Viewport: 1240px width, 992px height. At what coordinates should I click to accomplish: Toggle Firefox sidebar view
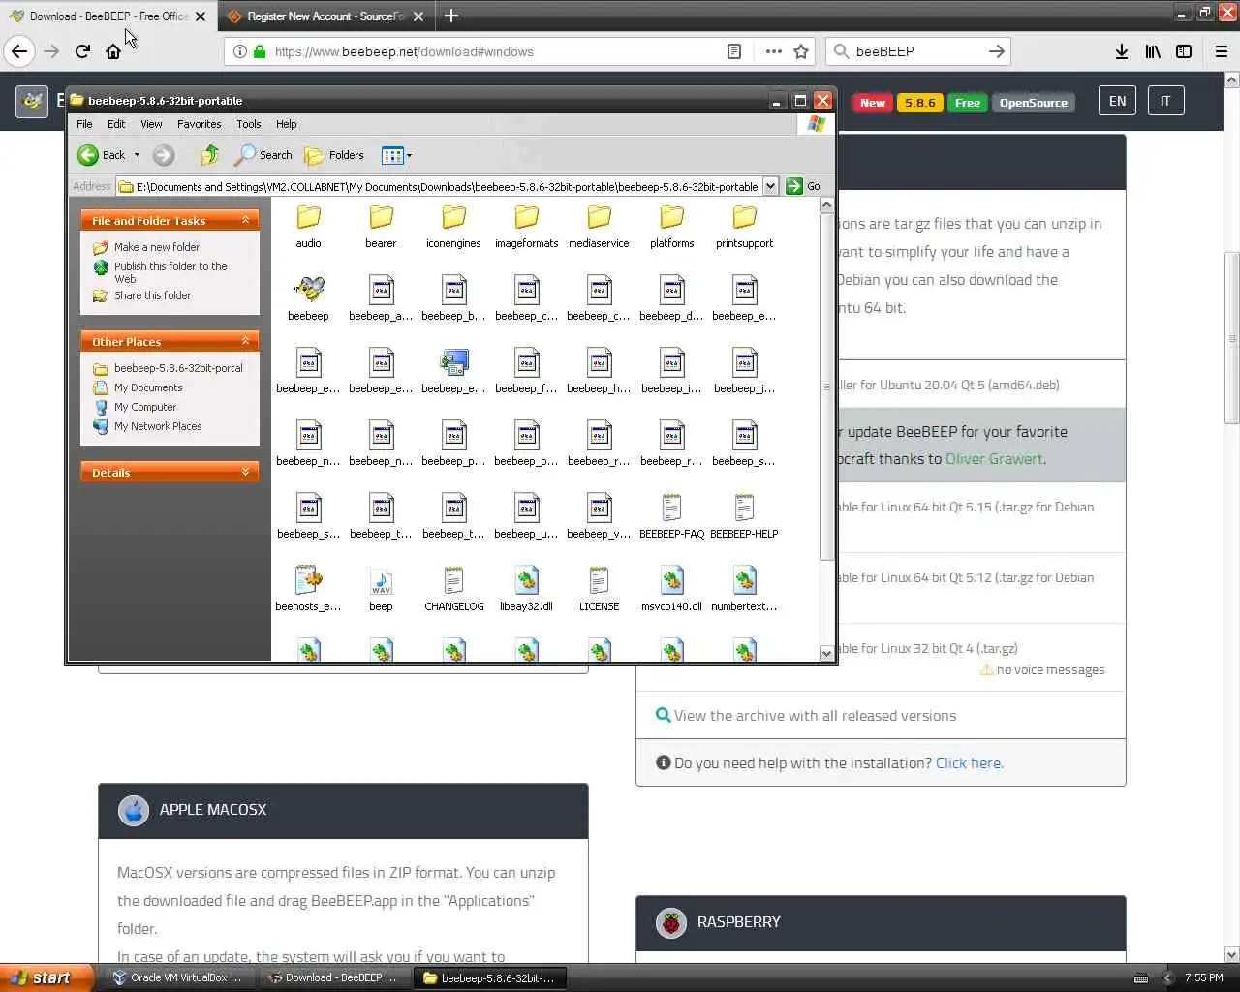[1184, 51]
